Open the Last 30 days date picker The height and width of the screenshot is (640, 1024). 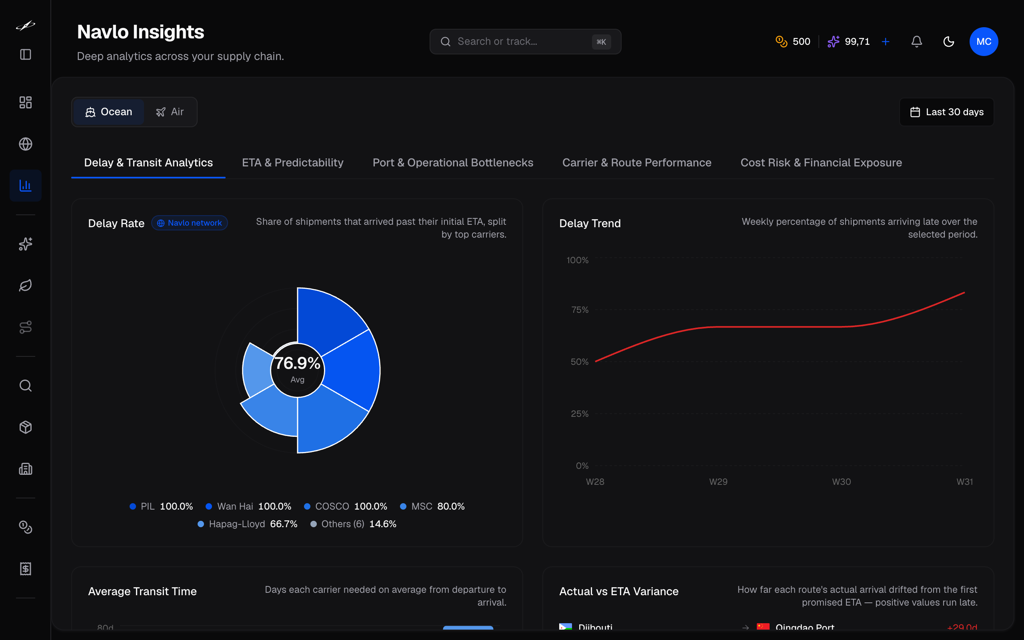point(946,112)
